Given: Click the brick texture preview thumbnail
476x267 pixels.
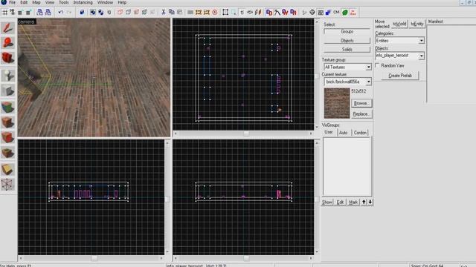Looking at the screenshot, I should point(337,103).
